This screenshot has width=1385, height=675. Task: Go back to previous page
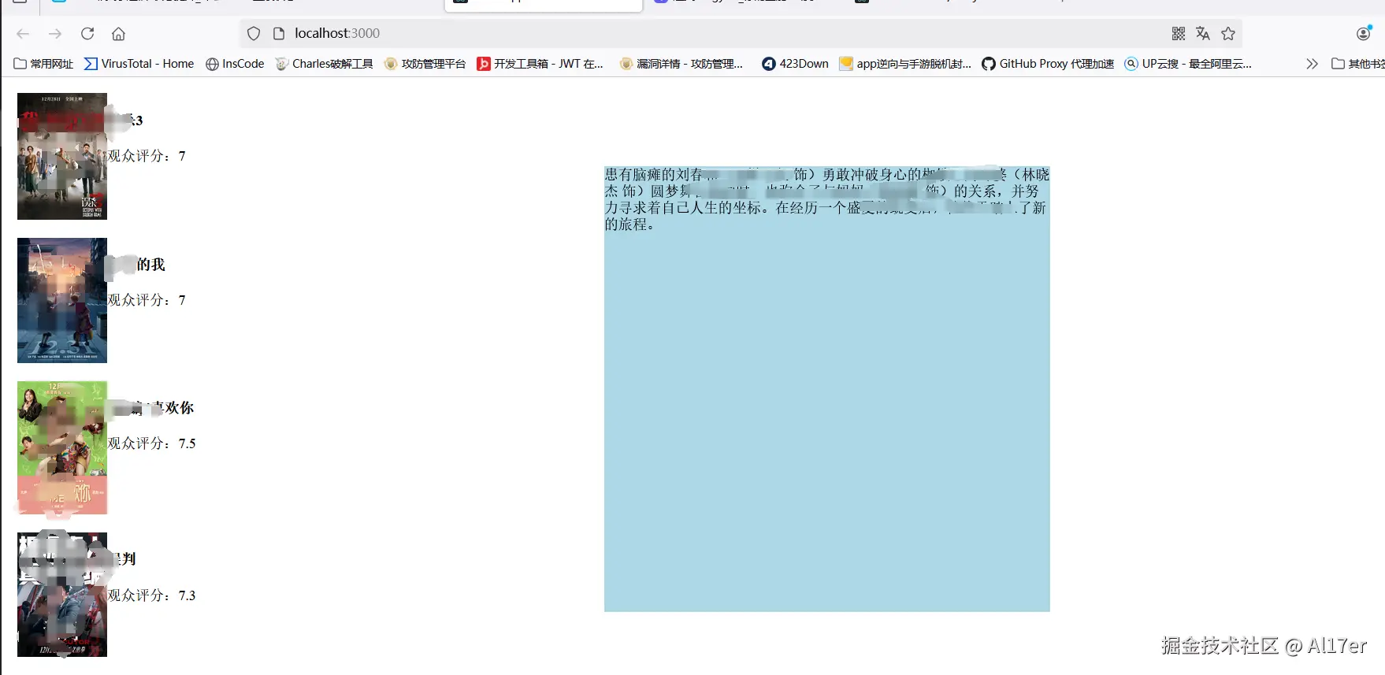point(23,33)
